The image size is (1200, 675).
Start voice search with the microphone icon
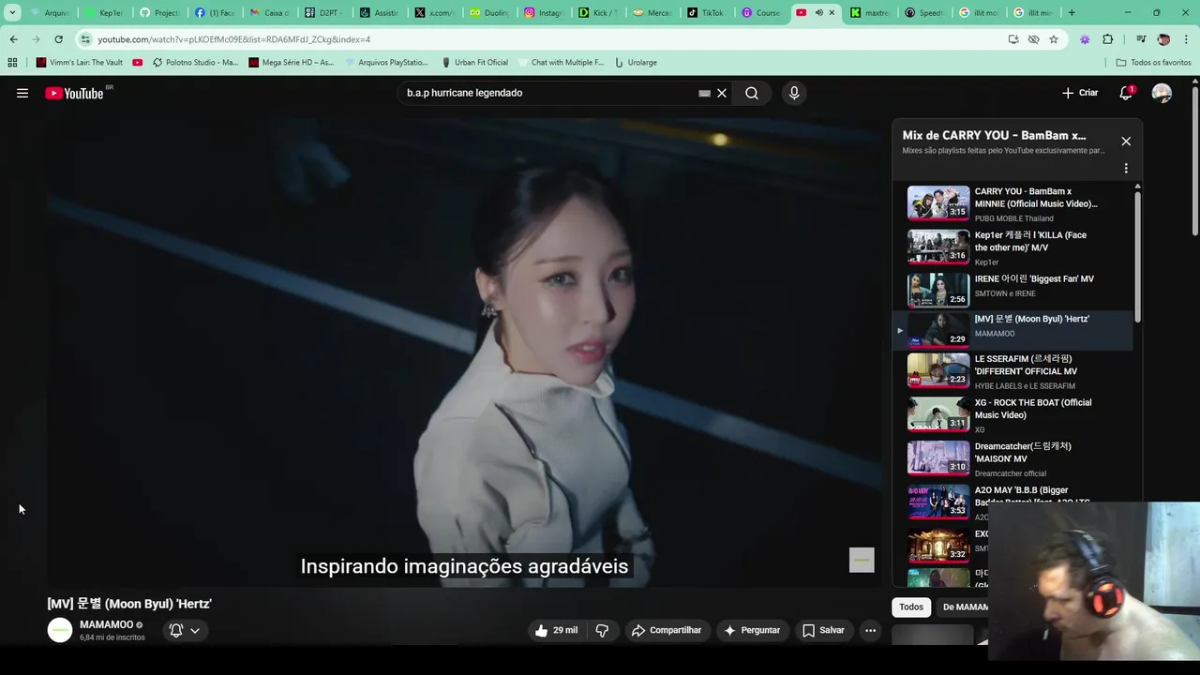[x=794, y=93]
